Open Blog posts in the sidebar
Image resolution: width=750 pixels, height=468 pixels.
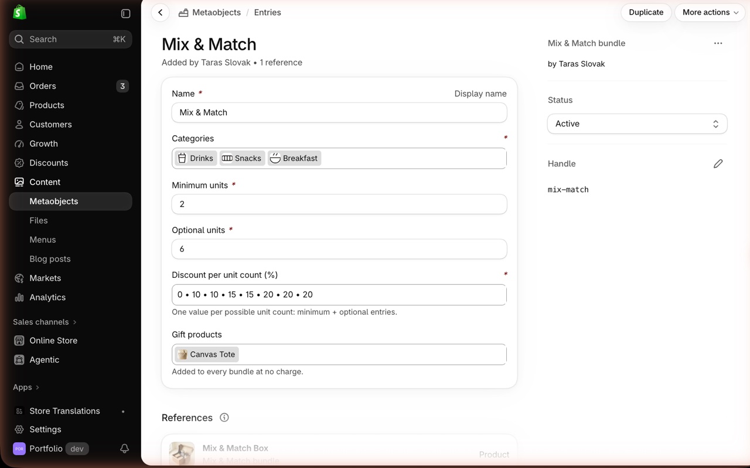[50, 259]
